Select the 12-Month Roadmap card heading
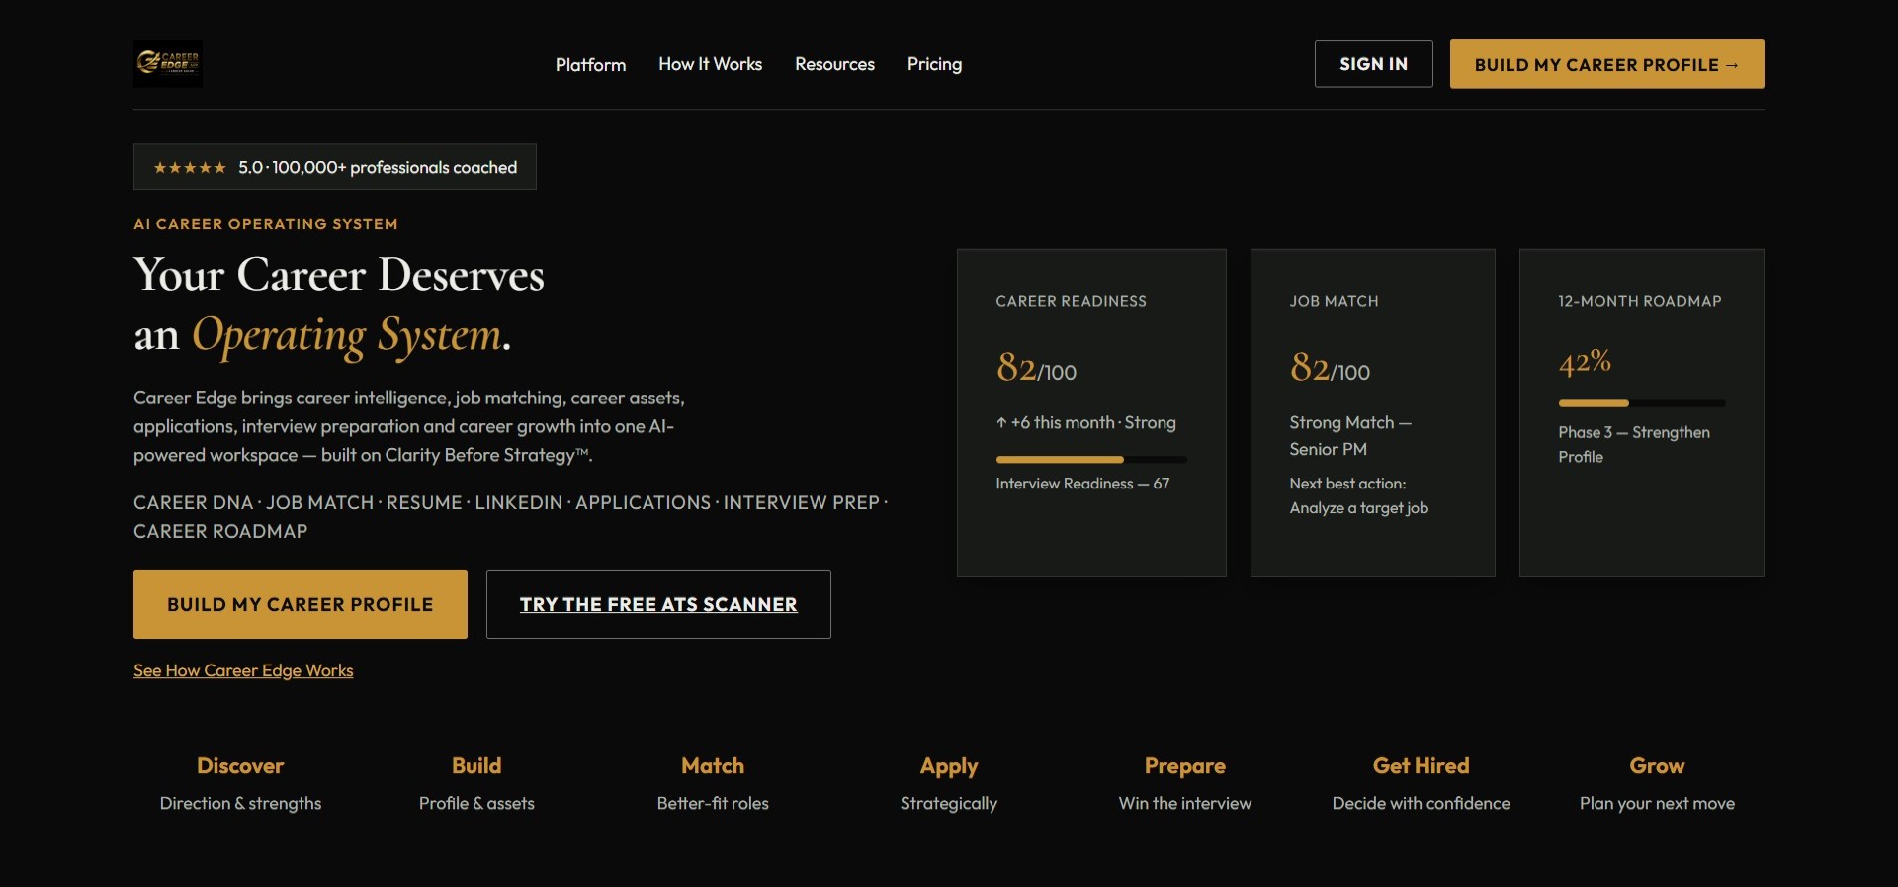The height and width of the screenshot is (887, 1898). click(x=1639, y=301)
